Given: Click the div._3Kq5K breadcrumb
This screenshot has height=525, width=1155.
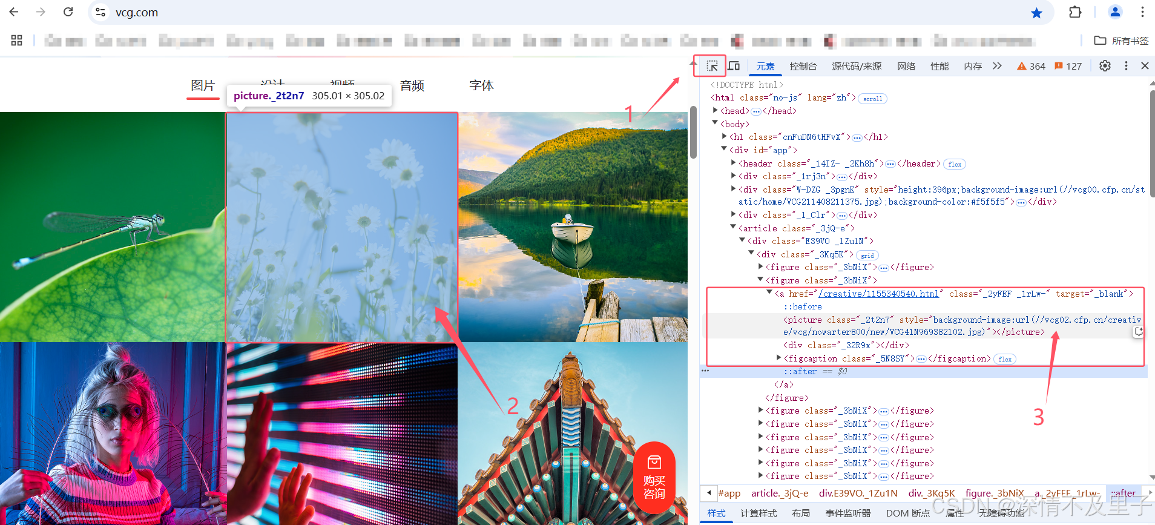Looking at the screenshot, I should [932, 494].
